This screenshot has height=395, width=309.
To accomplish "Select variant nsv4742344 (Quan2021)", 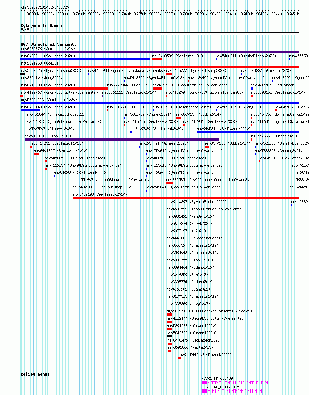I will coord(129,85).
